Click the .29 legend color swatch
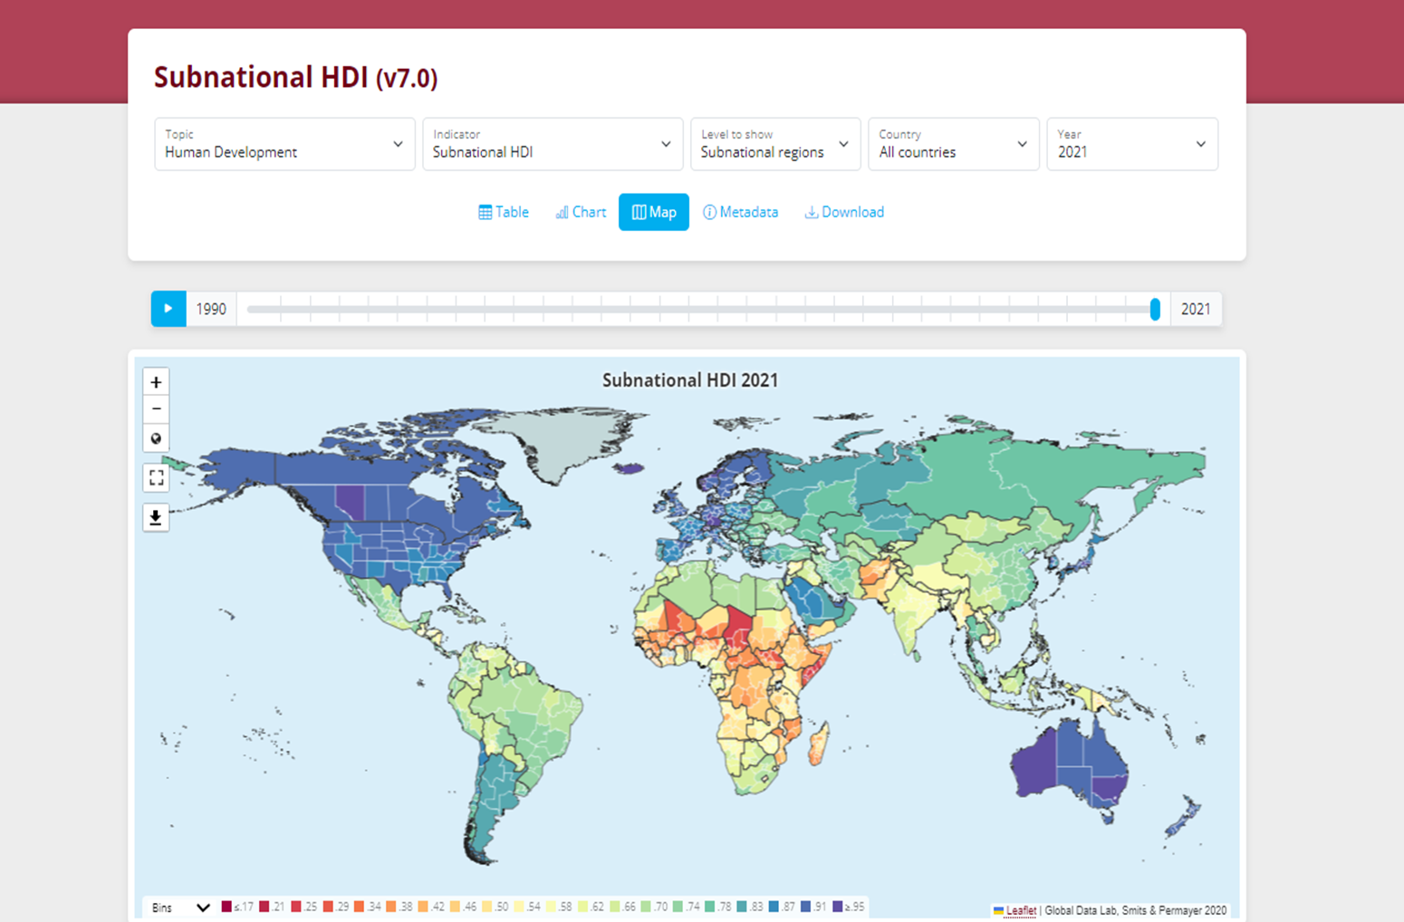This screenshot has width=1404, height=922. (x=328, y=907)
